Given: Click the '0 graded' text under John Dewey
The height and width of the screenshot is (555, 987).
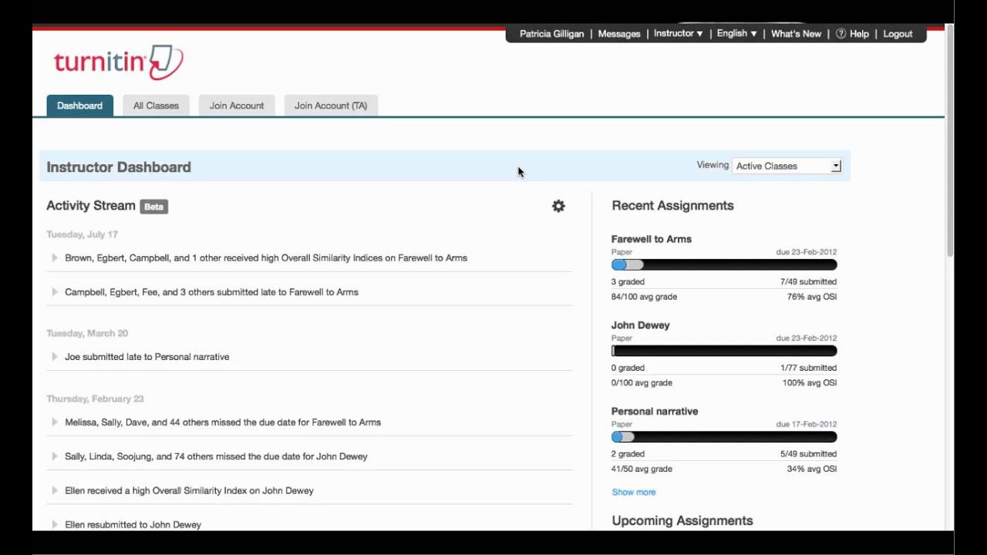Looking at the screenshot, I should 628,368.
